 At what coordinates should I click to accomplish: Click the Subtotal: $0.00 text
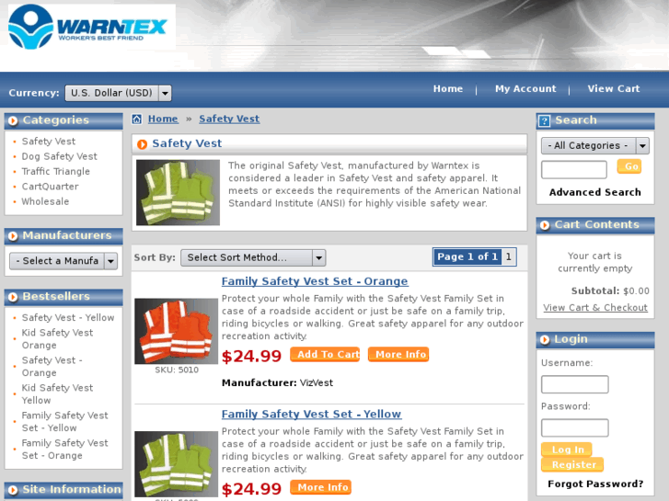tap(610, 291)
